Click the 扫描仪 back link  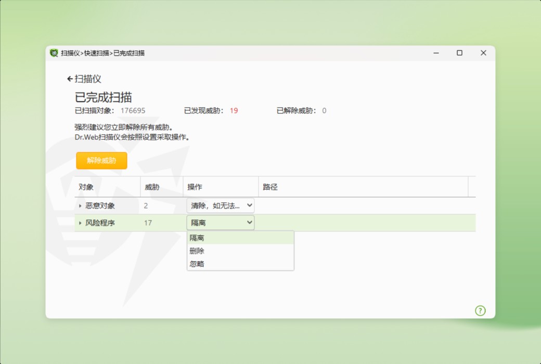(87, 79)
